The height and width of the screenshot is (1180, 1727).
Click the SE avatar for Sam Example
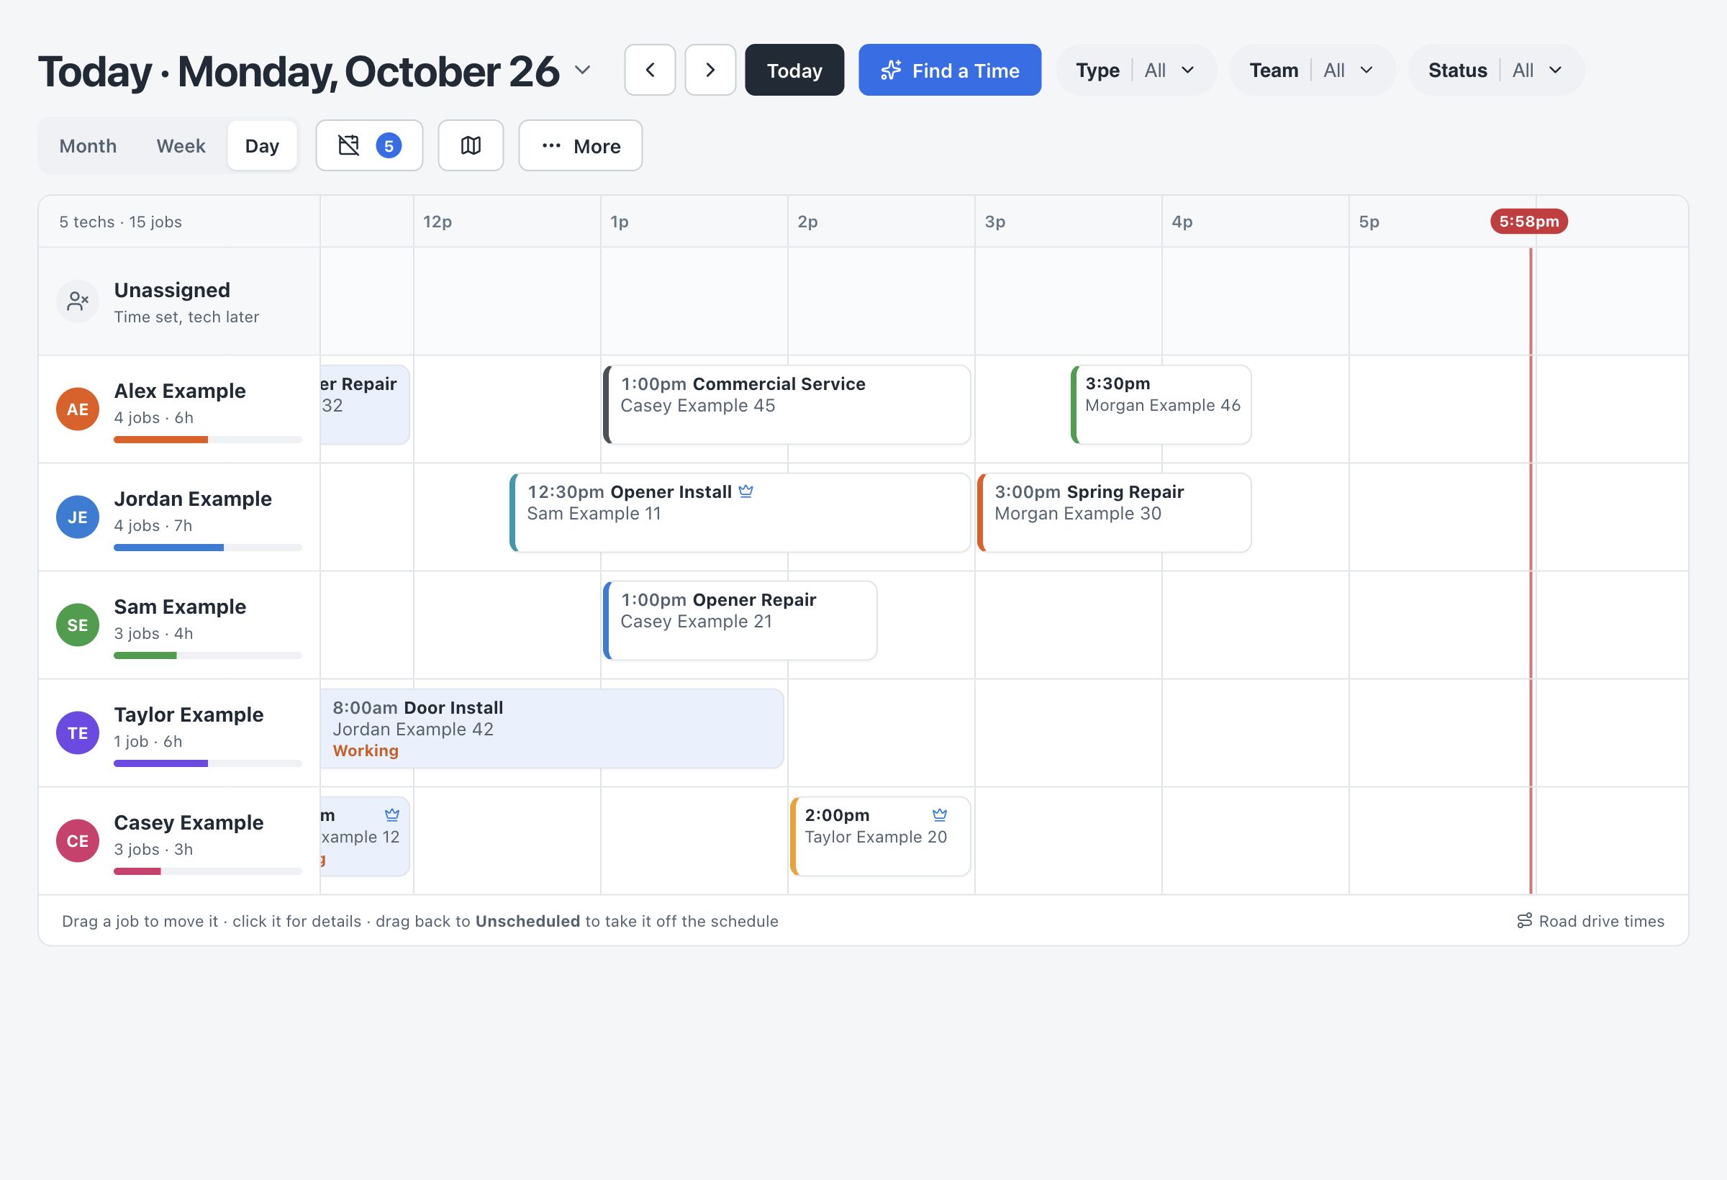pos(77,625)
